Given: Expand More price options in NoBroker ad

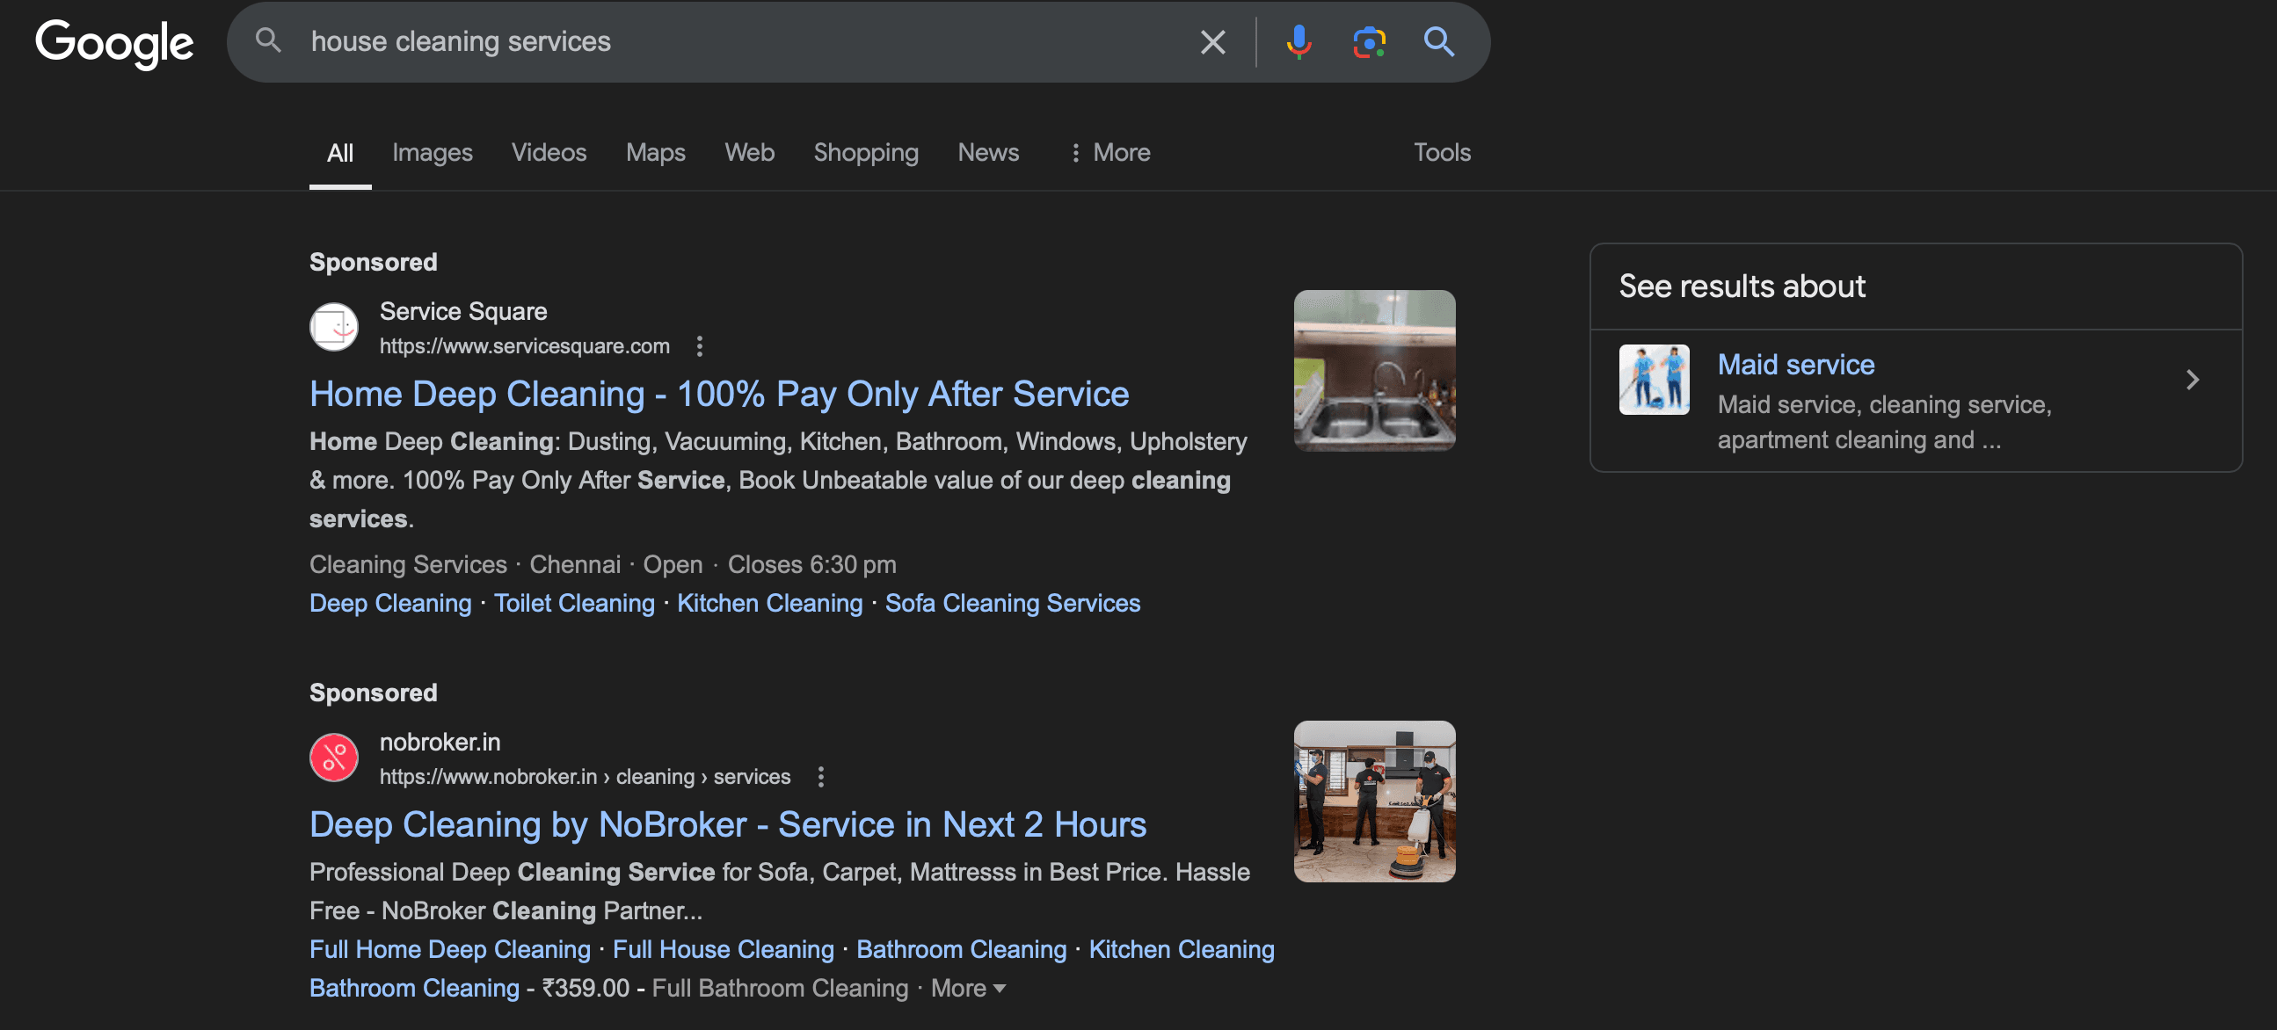Looking at the screenshot, I should (968, 988).
